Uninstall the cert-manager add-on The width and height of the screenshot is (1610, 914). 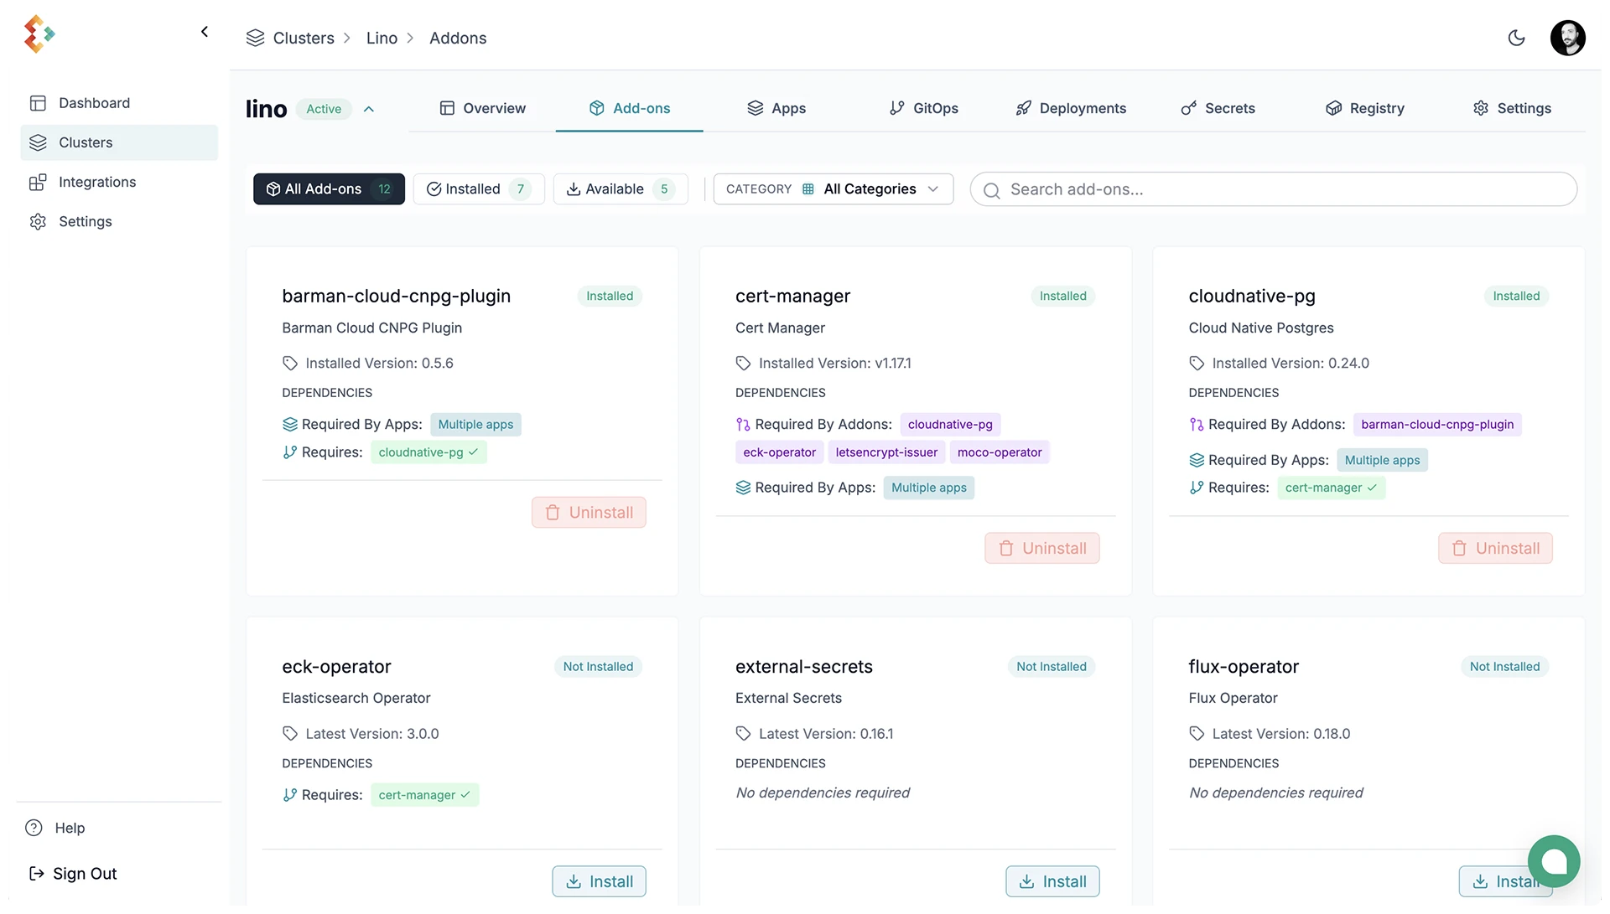pyautogui.click(x=1041, y=549)
